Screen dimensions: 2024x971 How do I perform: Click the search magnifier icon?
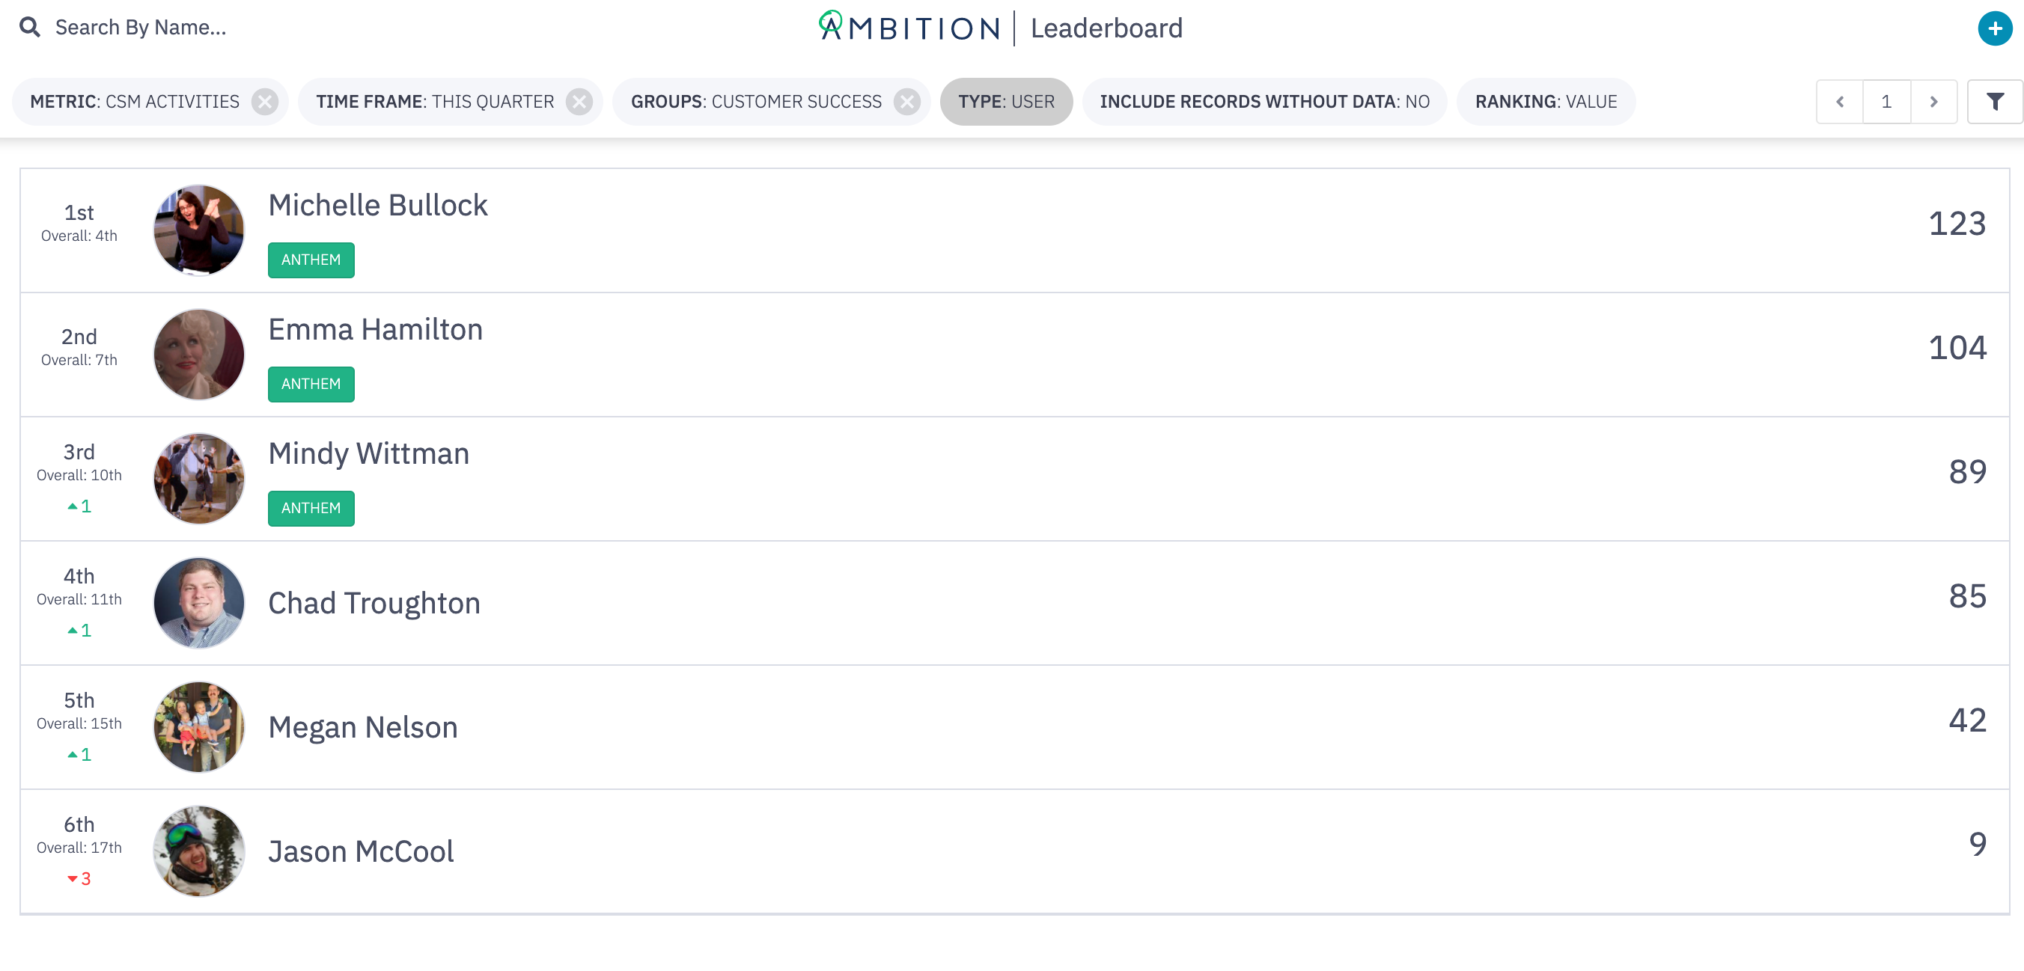click(x=30, y=27)
